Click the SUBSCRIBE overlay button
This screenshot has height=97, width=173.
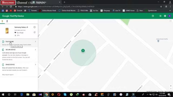(8, 3)
